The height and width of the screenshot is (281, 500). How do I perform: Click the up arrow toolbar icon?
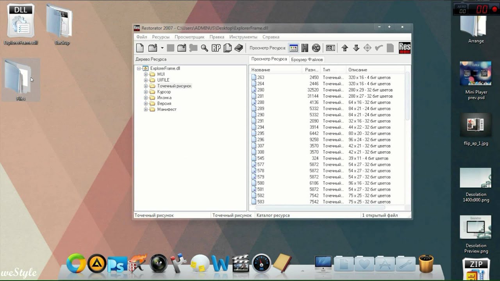(345, 48)
